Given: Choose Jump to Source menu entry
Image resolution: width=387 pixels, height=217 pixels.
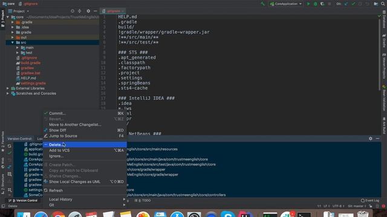Looking at the screenshot, I should pyautogui.click(x=85, y=136).
